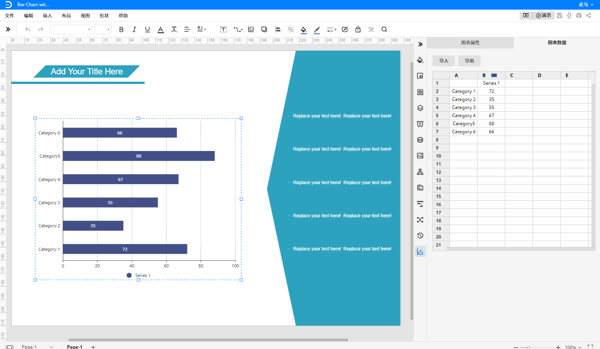Click the share icon
This screenshot has height=349, width=600.
click(588, 15)
